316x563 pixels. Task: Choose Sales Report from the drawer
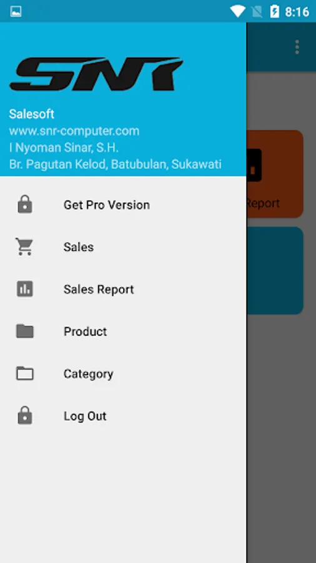tap(123, 289)
